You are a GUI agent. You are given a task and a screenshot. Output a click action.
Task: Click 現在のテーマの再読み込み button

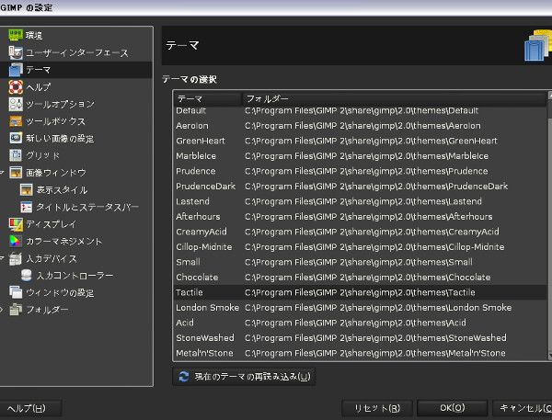(x=244, y=376)
